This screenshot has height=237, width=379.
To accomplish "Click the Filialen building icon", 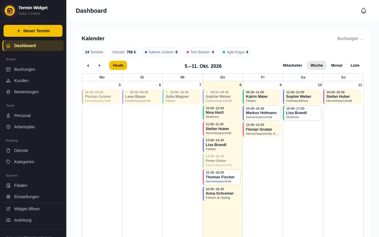I will click(x=8, y=185).
